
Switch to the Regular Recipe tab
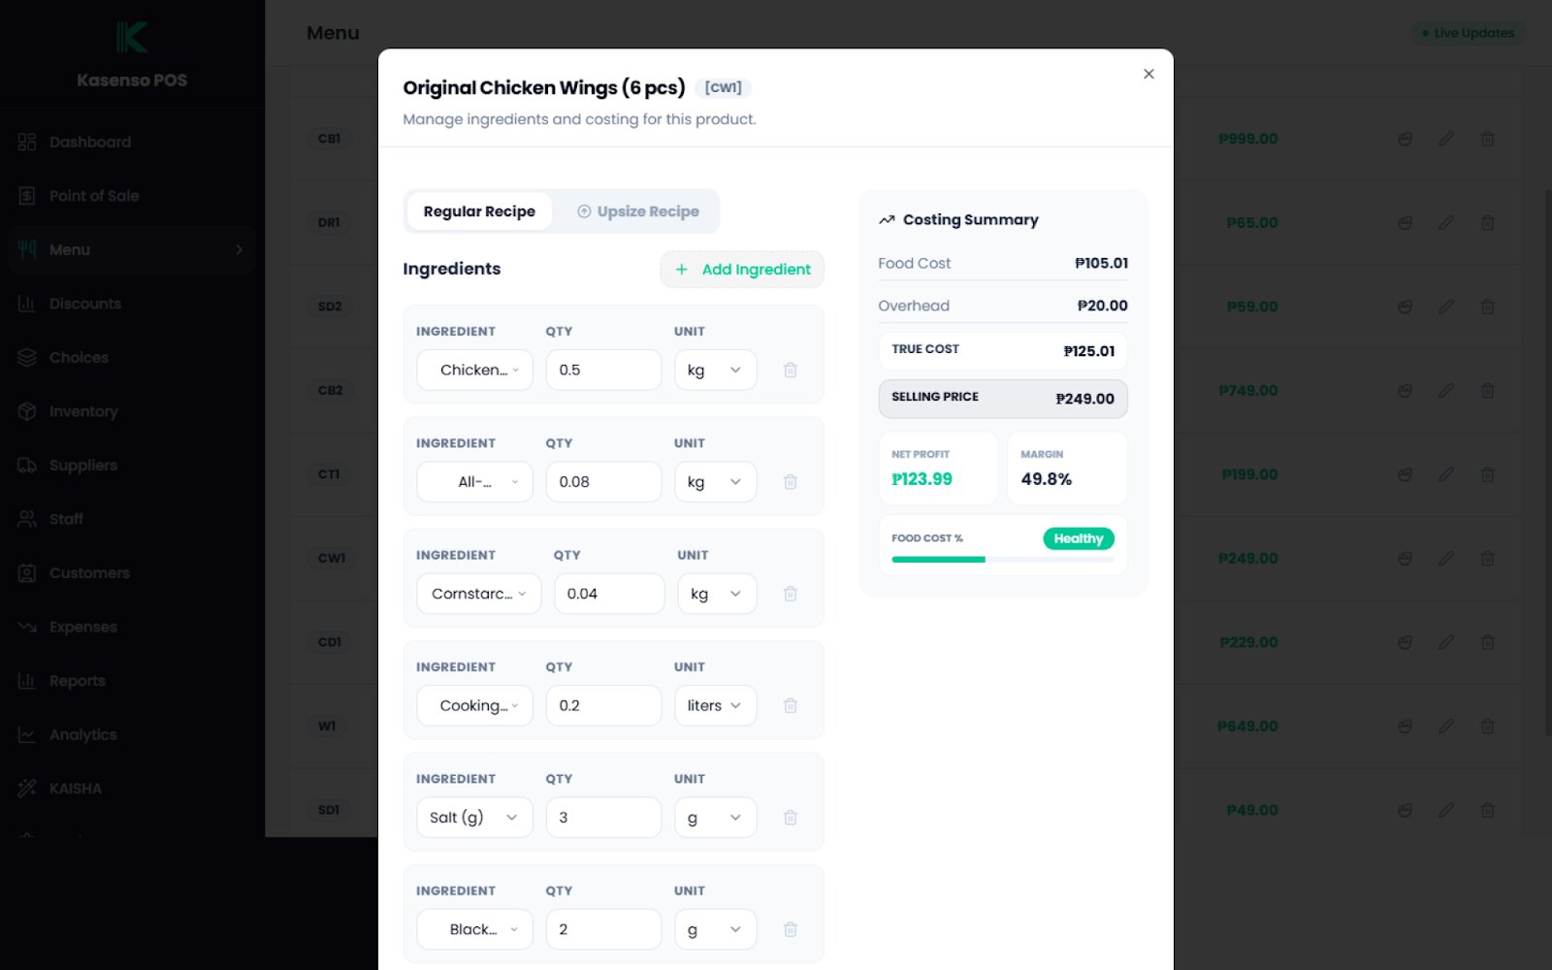pyautogui.click(x=479, y=211)
